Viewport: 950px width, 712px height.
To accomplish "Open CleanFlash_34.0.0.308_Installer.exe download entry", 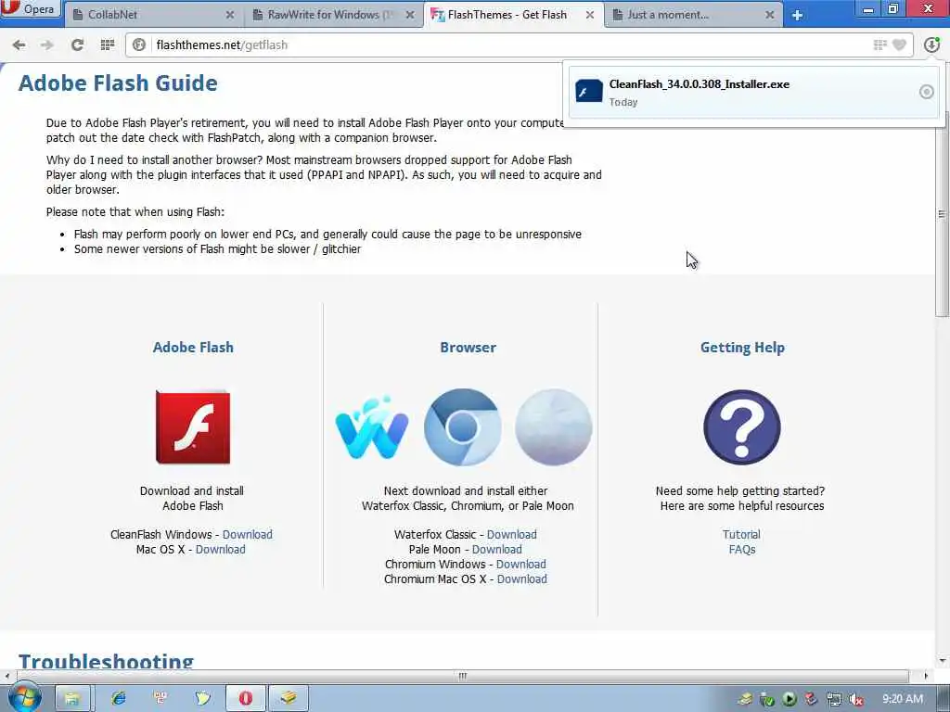I will coord(753,92).
